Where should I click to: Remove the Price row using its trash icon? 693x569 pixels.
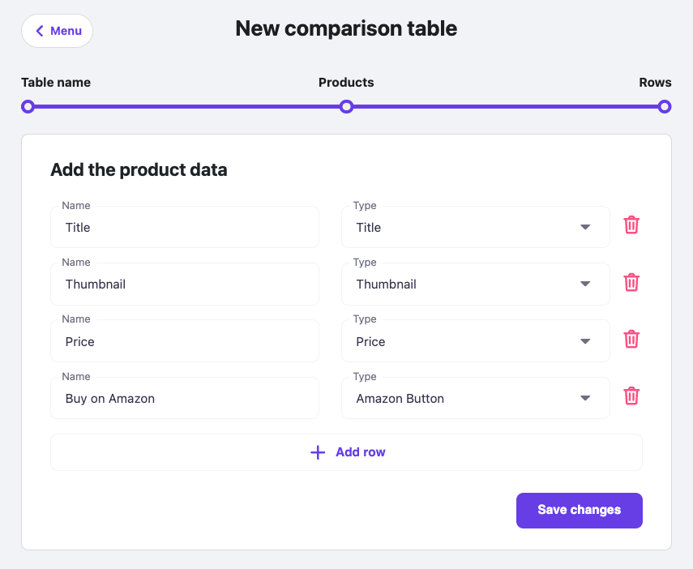tap(631, 340)
